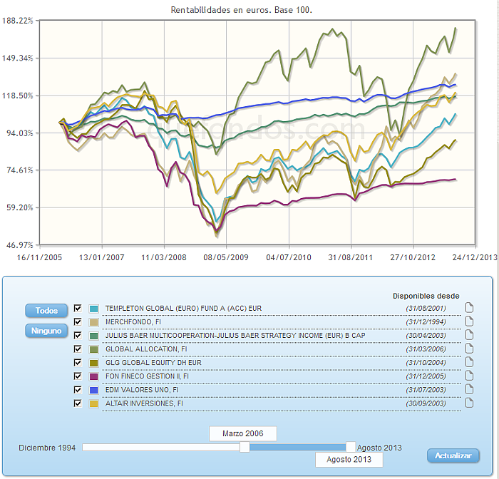The image size is (499, 479).
Task: Select MERCHFONDO, FI fund name
Action: [x=133, y=321]
